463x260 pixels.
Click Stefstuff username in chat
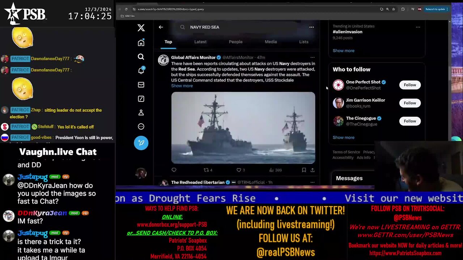pyautogui.click(x=46, y=127)
